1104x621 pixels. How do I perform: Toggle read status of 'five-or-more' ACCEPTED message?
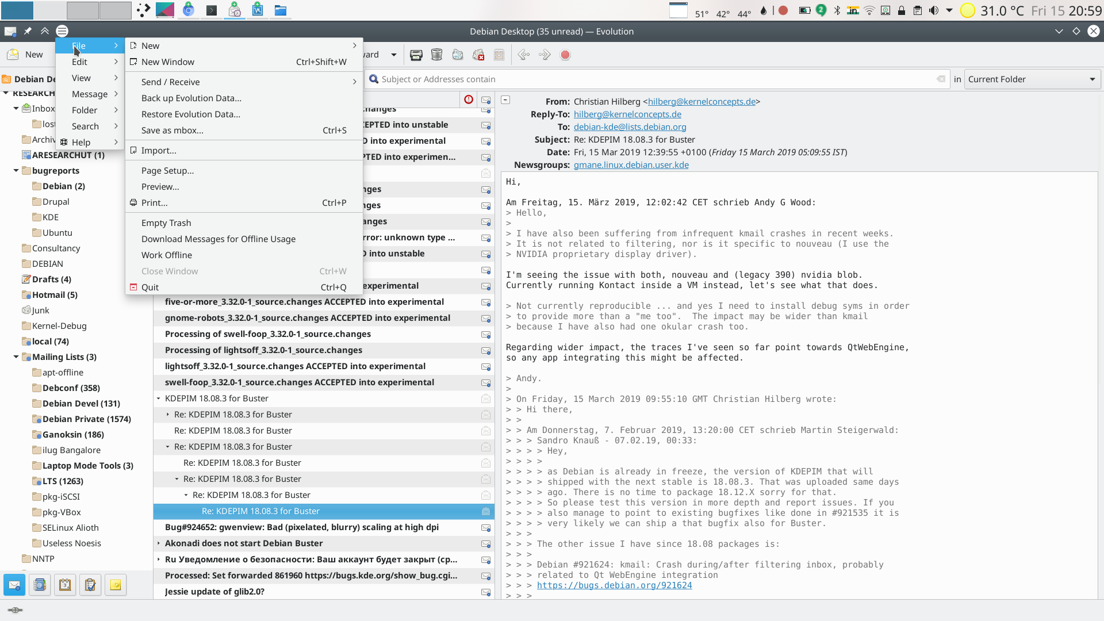coord(486,302)
